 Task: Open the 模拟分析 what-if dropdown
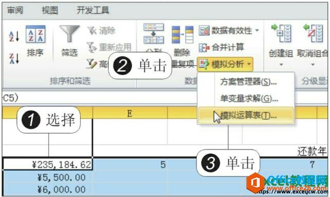pyautogui.click(x=225, y=64)
